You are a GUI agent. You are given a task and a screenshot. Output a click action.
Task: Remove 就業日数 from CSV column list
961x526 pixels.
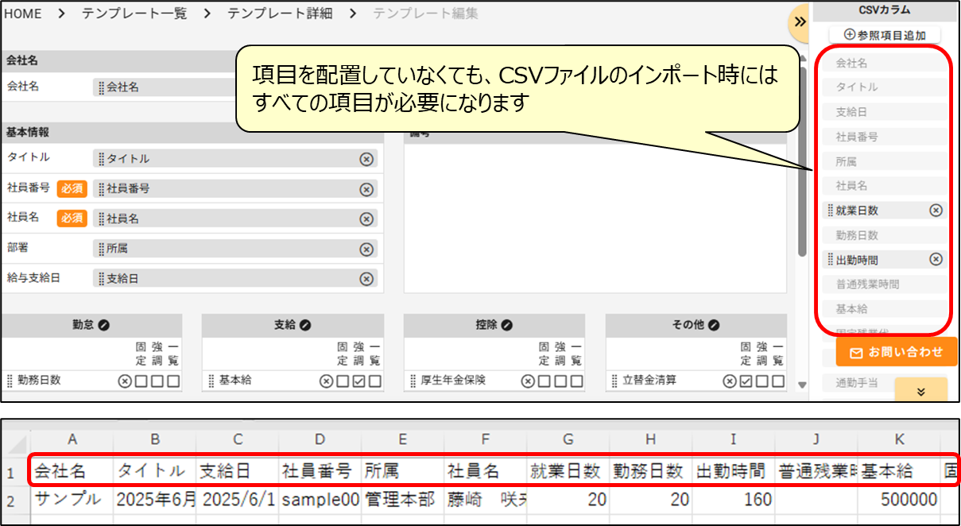936,211
